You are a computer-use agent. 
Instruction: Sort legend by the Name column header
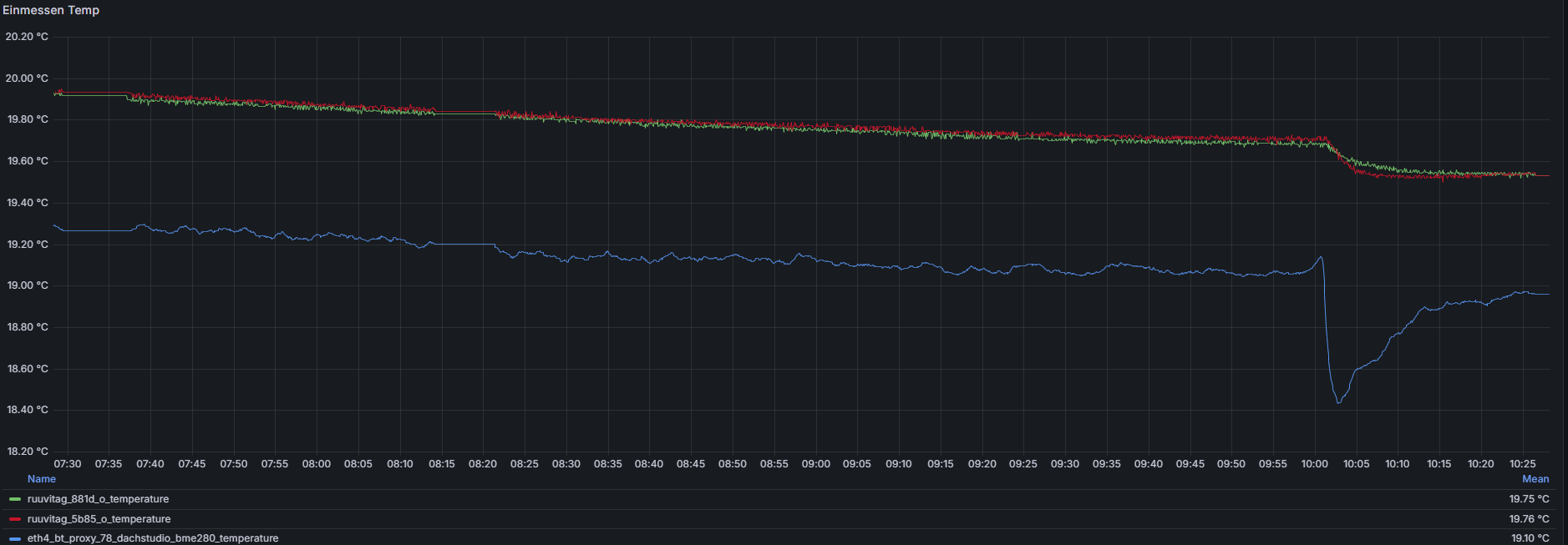[41, 479]
